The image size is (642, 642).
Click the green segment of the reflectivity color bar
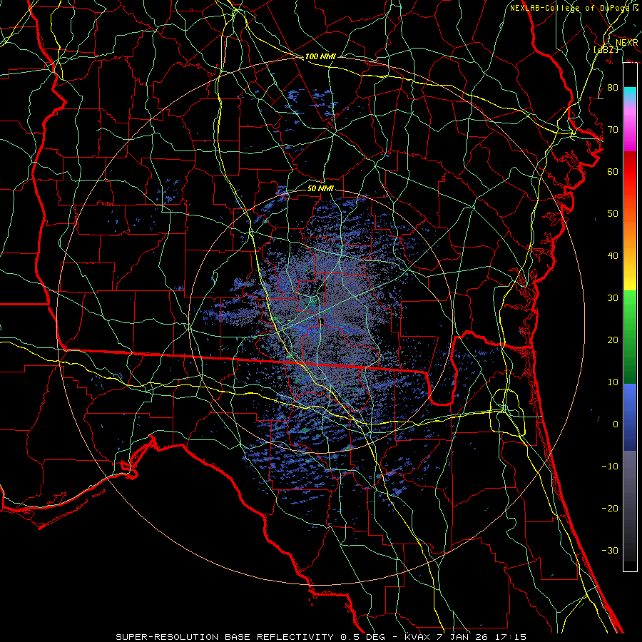click(630, 336)
